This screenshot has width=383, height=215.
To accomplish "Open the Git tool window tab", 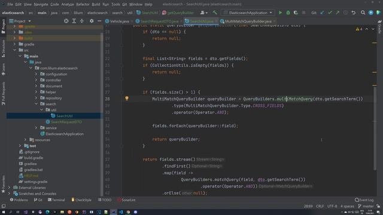I will (x=38, y=200).
